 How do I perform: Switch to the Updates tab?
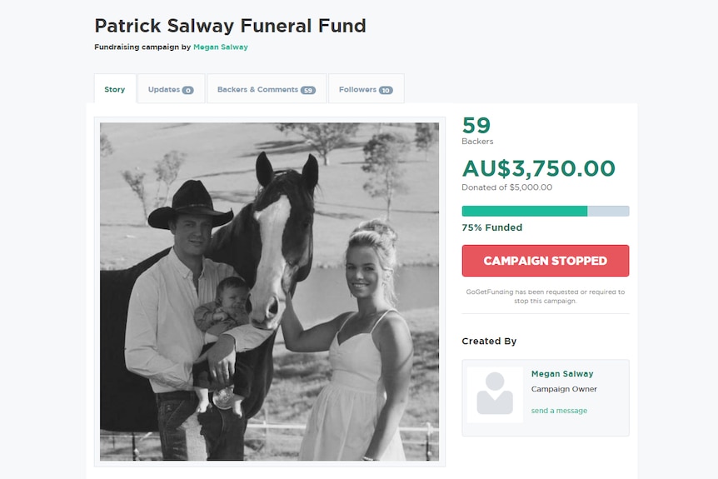[172, 89]
